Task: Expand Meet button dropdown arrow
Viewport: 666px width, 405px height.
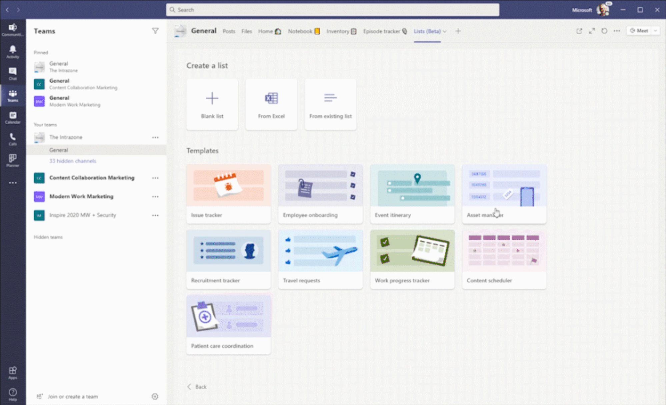Action: 655,31
